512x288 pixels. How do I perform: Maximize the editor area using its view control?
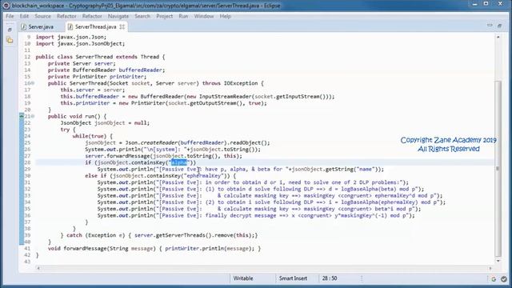coord(499,26)
